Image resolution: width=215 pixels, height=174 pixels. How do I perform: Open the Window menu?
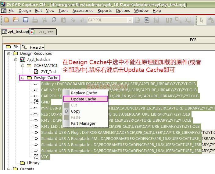(x=141, y=11)
